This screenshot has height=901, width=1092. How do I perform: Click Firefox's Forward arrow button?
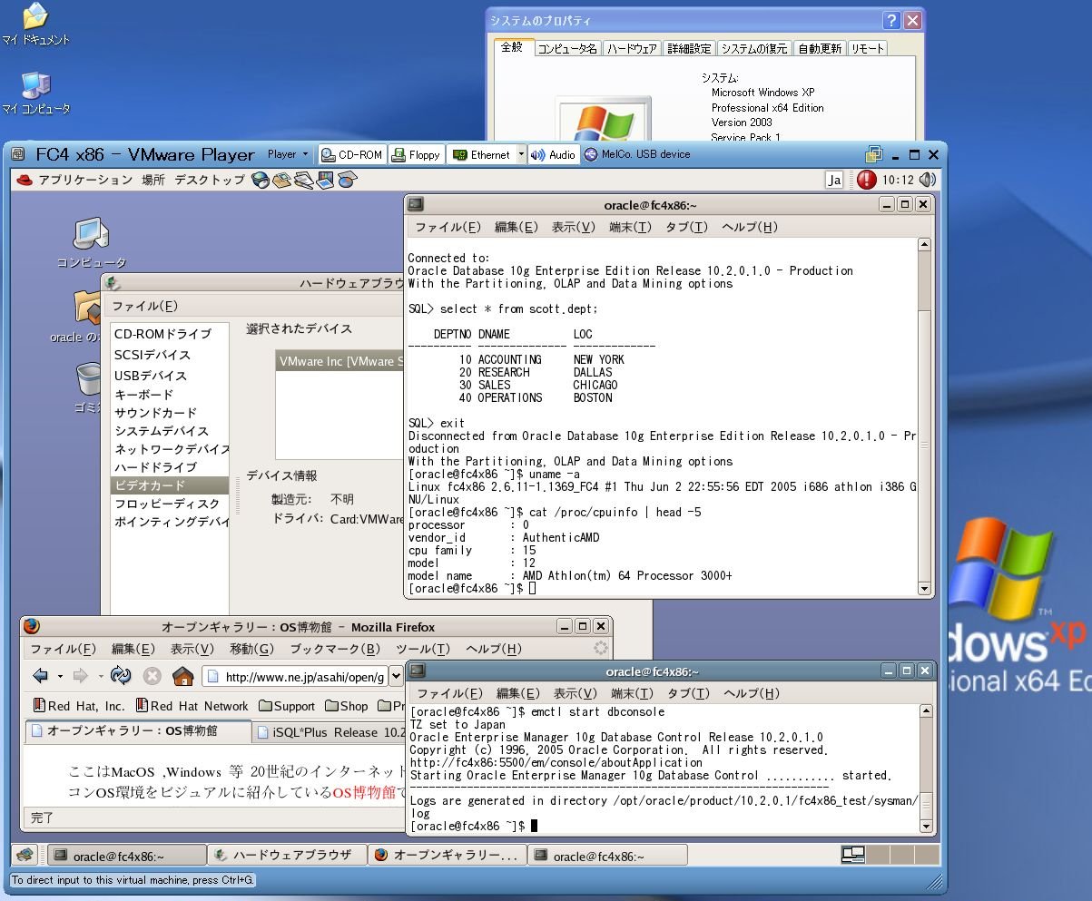tap(80, 676)
